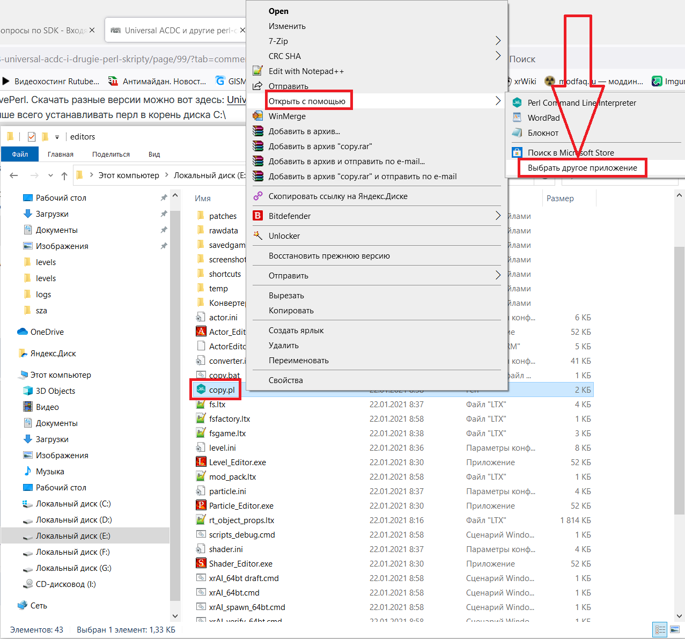Click the Блокнот notepad icon
Image resolution: width=685 pixels, height=639 pixels.
pos(517,133)
